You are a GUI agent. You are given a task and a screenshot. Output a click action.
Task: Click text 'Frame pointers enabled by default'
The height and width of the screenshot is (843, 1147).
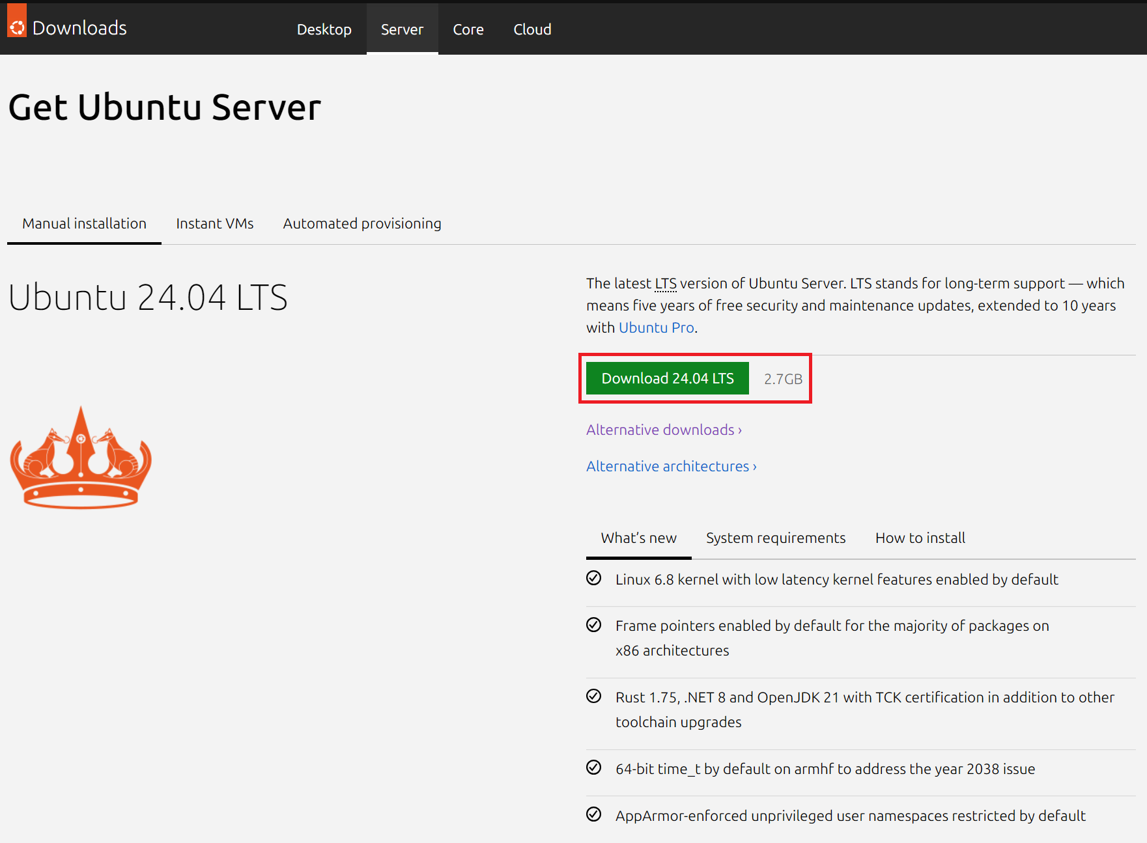(728, 626)
